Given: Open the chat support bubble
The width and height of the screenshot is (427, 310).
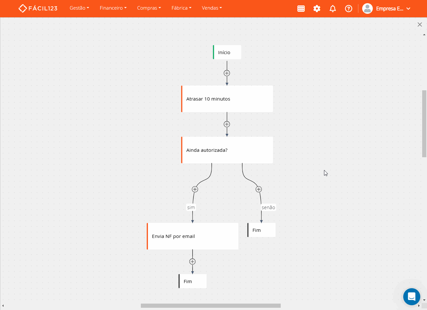Looking at the screenshot, I should tap(412, 297).
